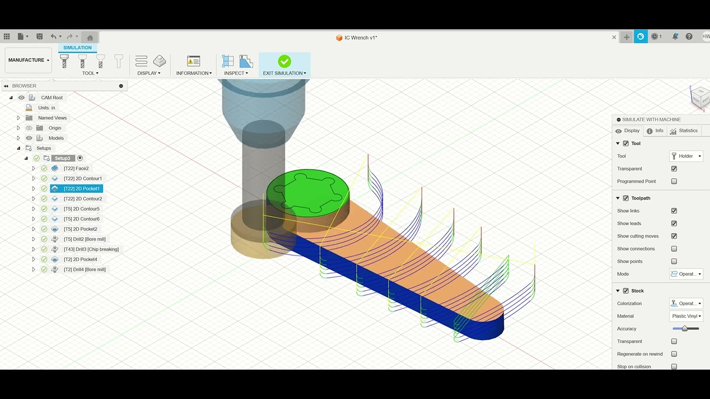710x399 pixels.
Task: Open the Toolpath Mode dropdown
Action: (x=686, y=274)
